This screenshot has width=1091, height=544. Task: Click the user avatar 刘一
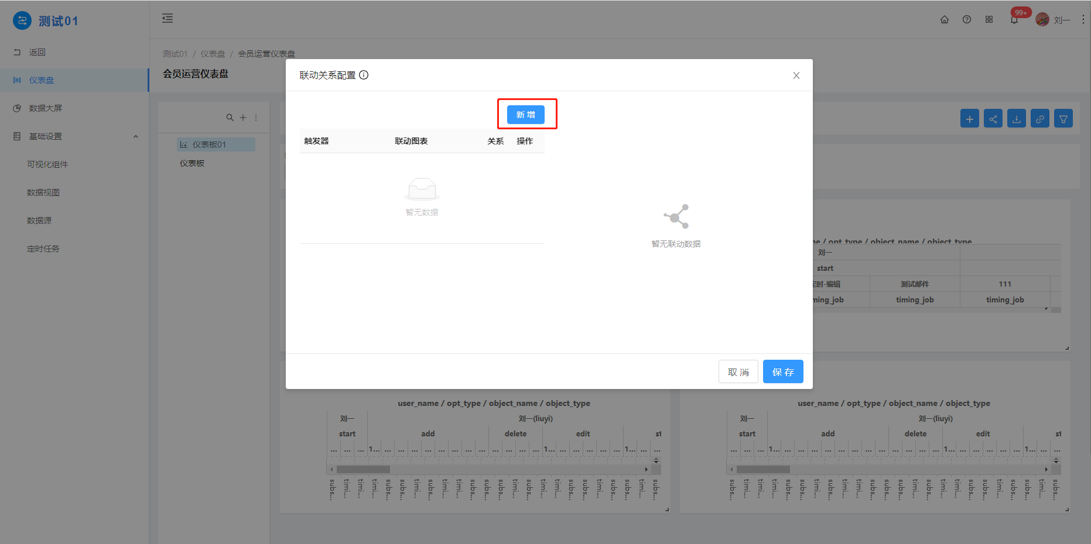1042,19
